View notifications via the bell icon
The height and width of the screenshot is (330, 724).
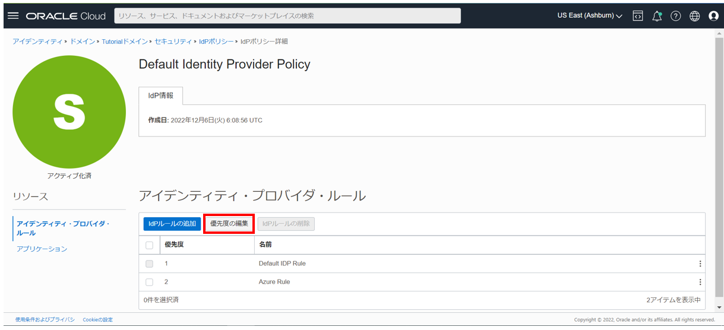(656, 16)
